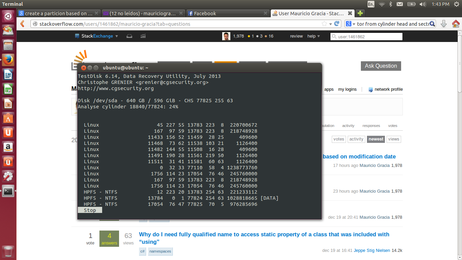Viewport: 462px width, 260px height.
Task: Open Firefox downloads arrow
Action: pos(444,24)
